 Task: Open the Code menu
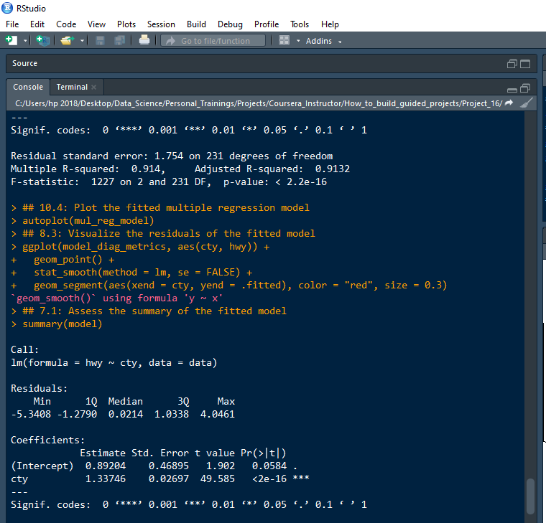pos(66,24)
